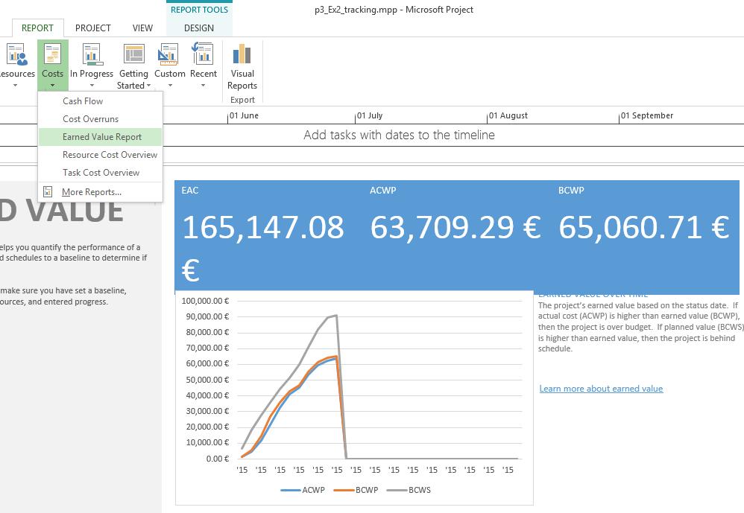Image resolution: width=744 pixels, height=513 pixels.
Task: Follow the Learn more about earned value link
Action: (x=601, y=389)
